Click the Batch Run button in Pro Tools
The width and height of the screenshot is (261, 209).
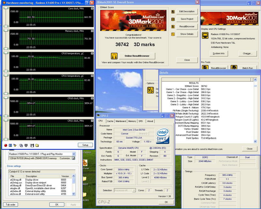point(248,68)
